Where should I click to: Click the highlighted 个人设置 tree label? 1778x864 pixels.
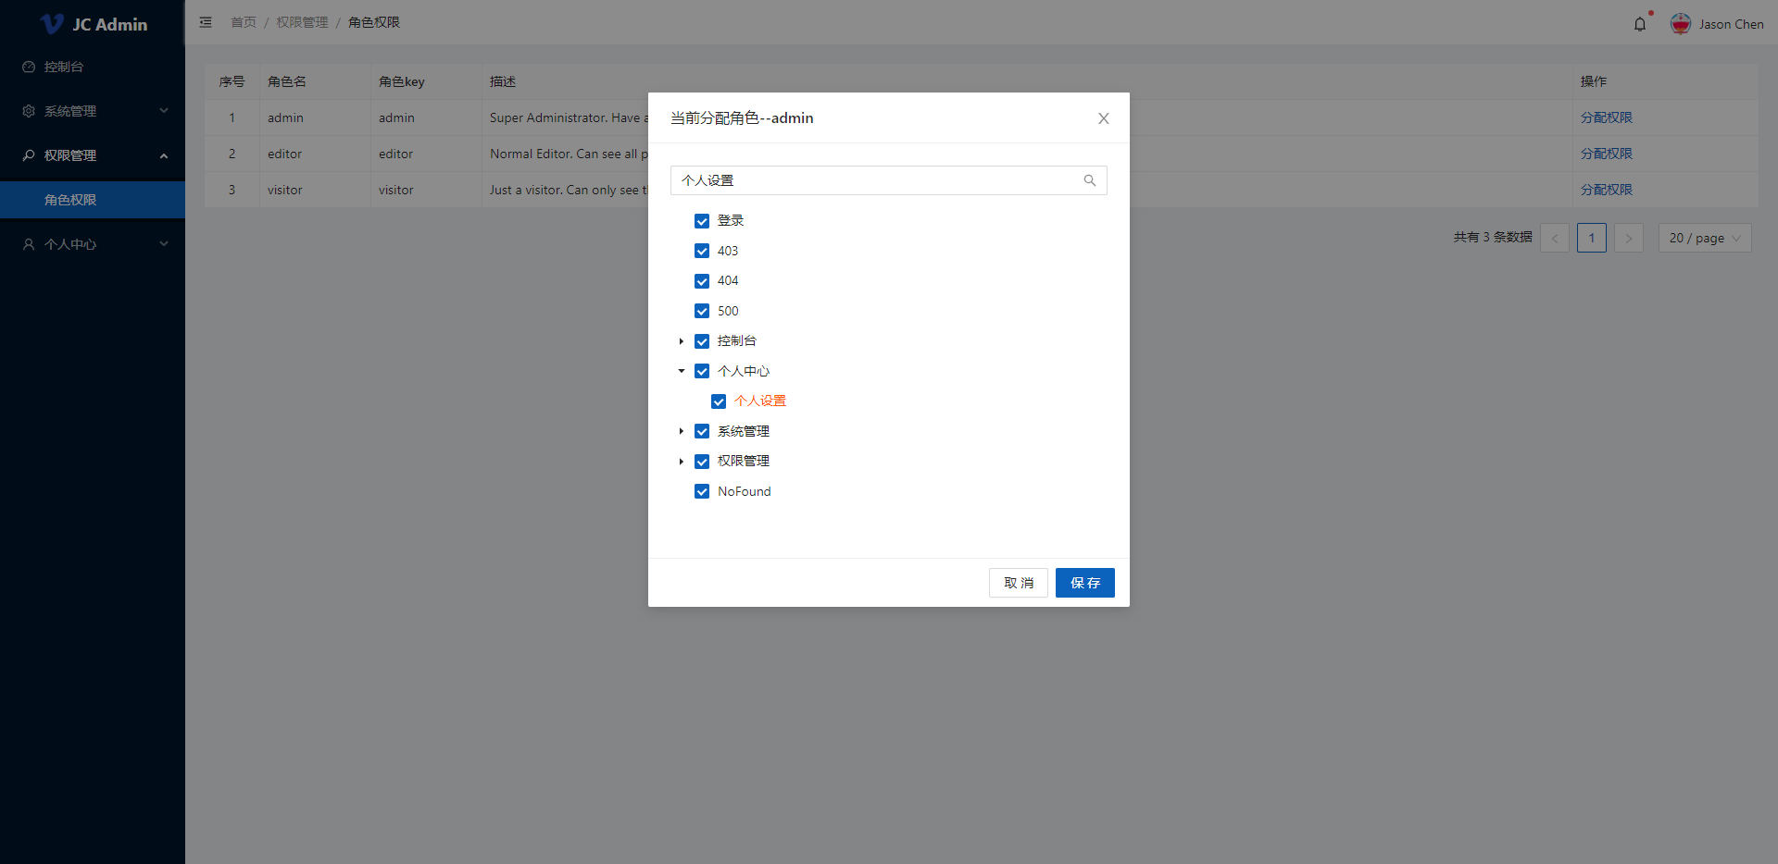tap(760, 401)
